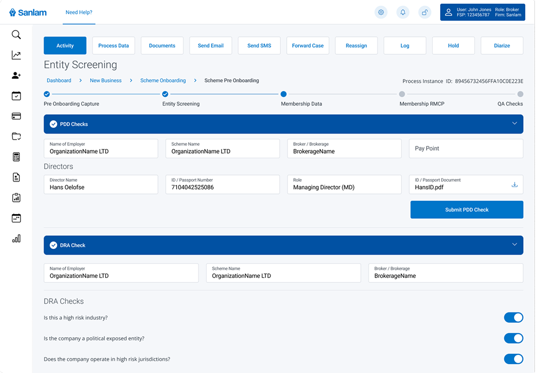
Task: Switch to the Documents tab
Action: 162,46
